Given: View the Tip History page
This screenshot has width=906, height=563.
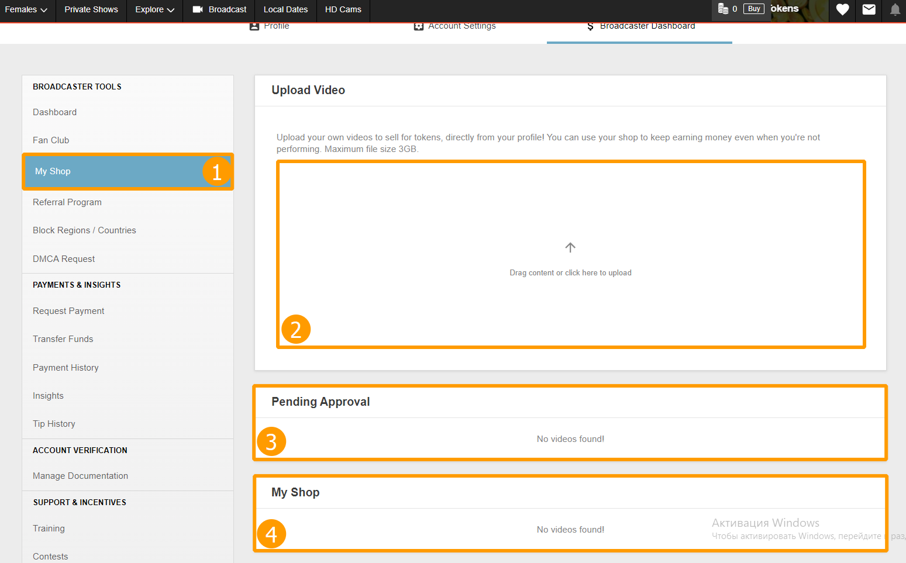Looking at the screenshot, I should pos(54,424).
